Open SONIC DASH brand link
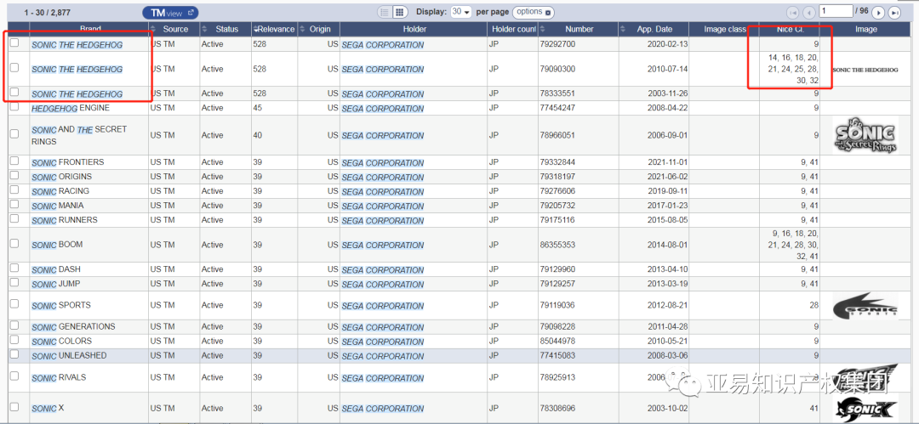The image size is (919, 424). pyautogui.click(x=55, y=269)
